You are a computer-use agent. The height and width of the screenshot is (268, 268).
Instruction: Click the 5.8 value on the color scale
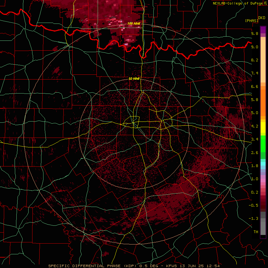(x=255, y=100)
